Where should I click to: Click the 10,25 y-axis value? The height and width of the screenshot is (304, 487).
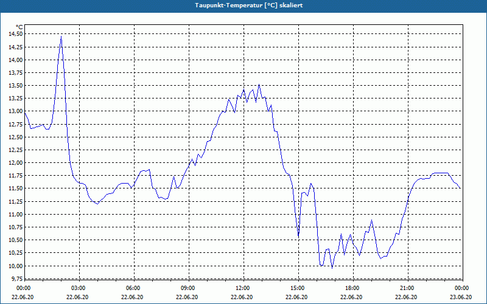(16, 253)
